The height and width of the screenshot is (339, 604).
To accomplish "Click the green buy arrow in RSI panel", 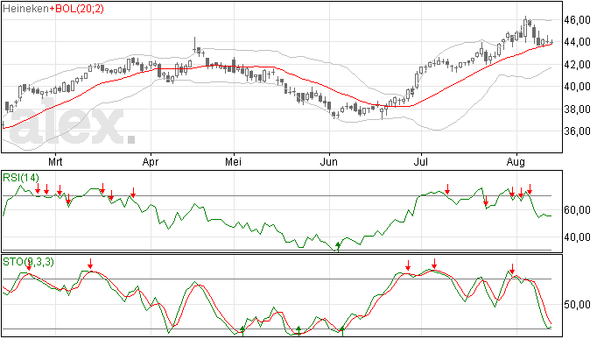I will [x=338, y=247].
